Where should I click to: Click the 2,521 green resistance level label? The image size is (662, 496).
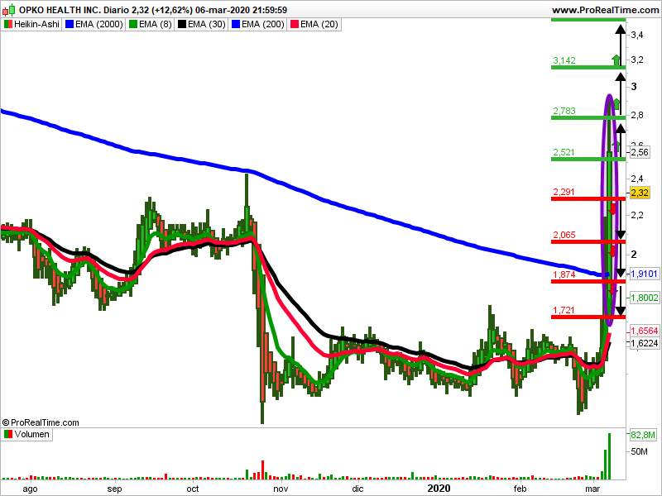point(564,152)
